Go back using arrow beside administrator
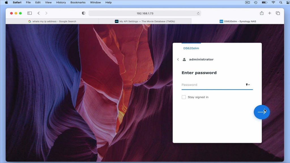The height and width of the screenshot is (163, 290). click(178, 59)
